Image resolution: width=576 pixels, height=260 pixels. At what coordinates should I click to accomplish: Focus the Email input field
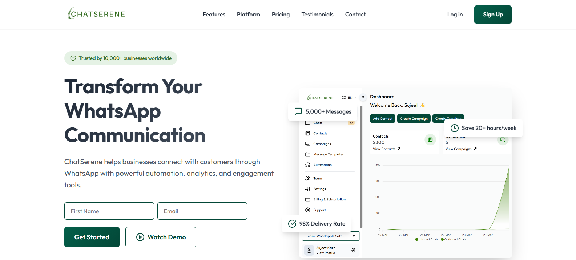click(x=202, y=211)
